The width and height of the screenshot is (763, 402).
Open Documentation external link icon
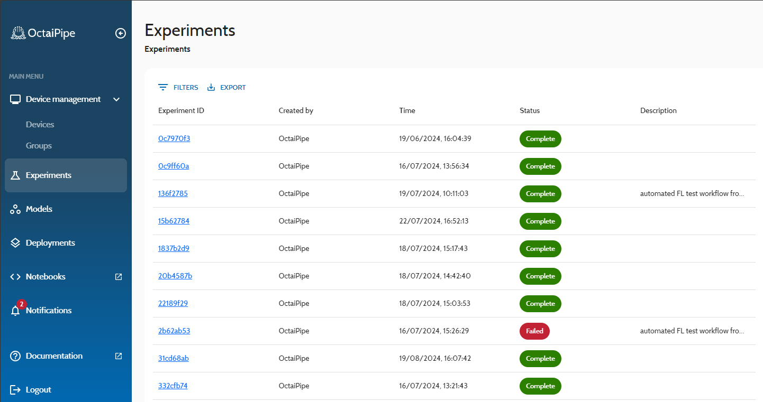(x=119, y=356)
